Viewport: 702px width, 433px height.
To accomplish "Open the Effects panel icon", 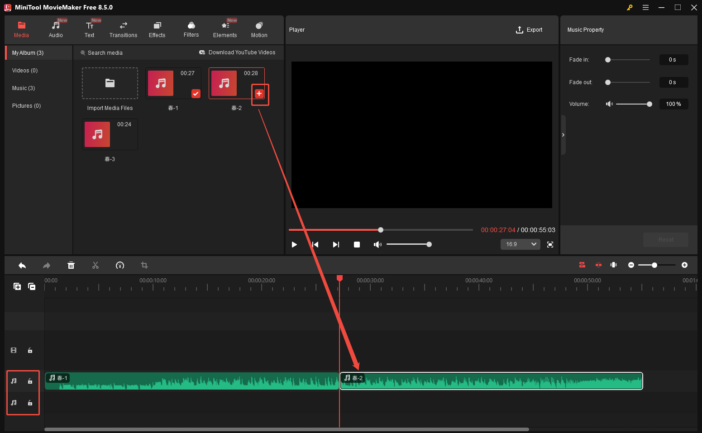I will click(x=157, y=29).
